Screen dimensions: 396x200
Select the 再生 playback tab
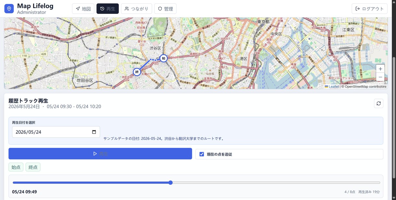tap(107, 9)
